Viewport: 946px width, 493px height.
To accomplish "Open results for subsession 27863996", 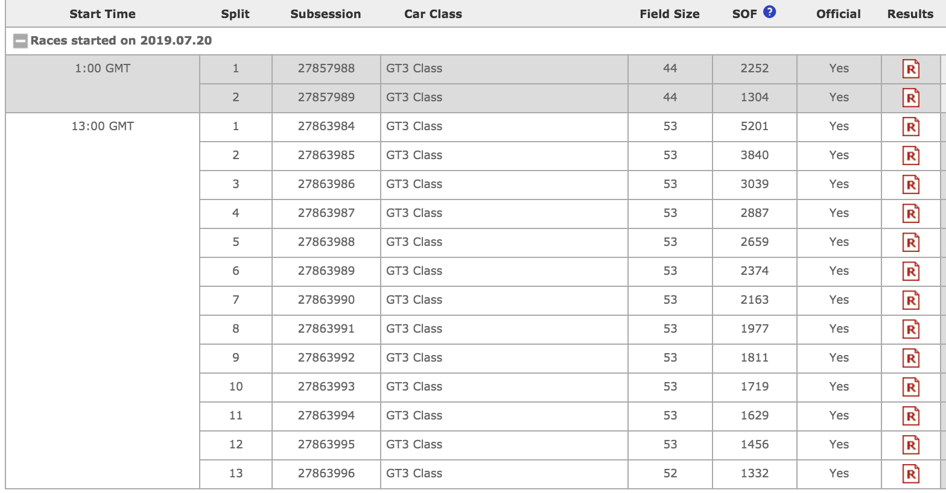I will coord(911,474).
